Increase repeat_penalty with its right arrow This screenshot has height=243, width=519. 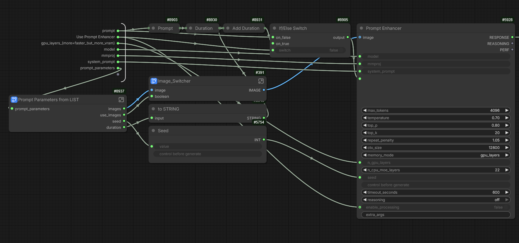[507, 140]
